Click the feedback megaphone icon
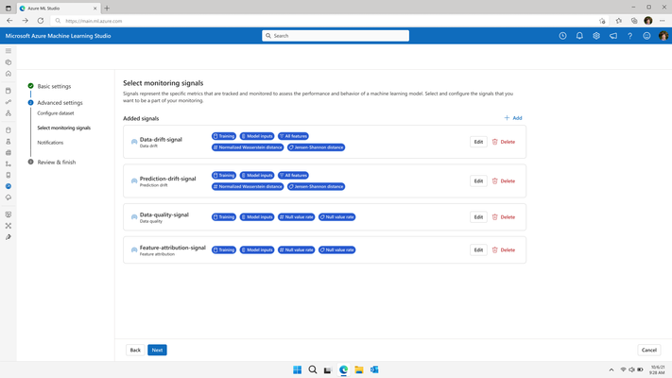 tap(613, 36)
